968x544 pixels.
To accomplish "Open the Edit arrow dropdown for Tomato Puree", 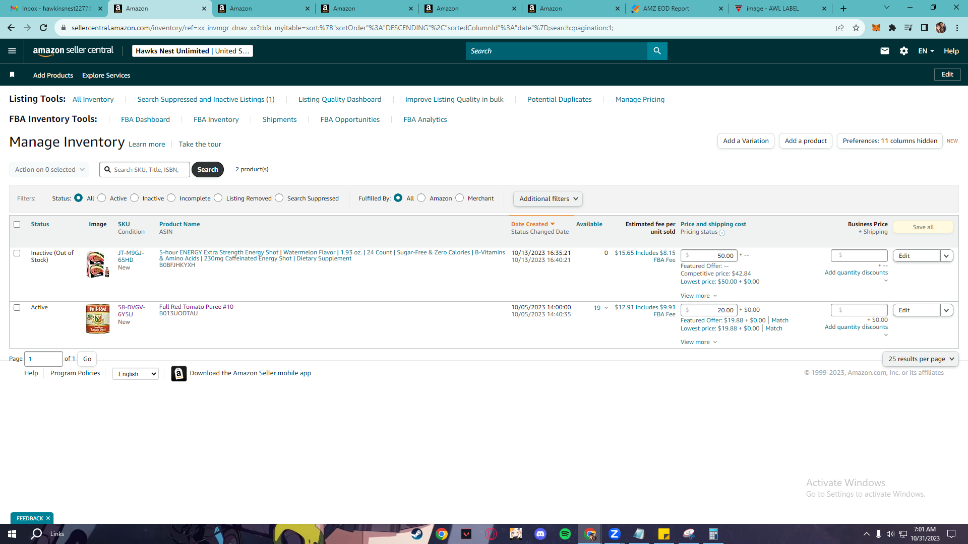I will pyautogui.click(x=947, y=310).
